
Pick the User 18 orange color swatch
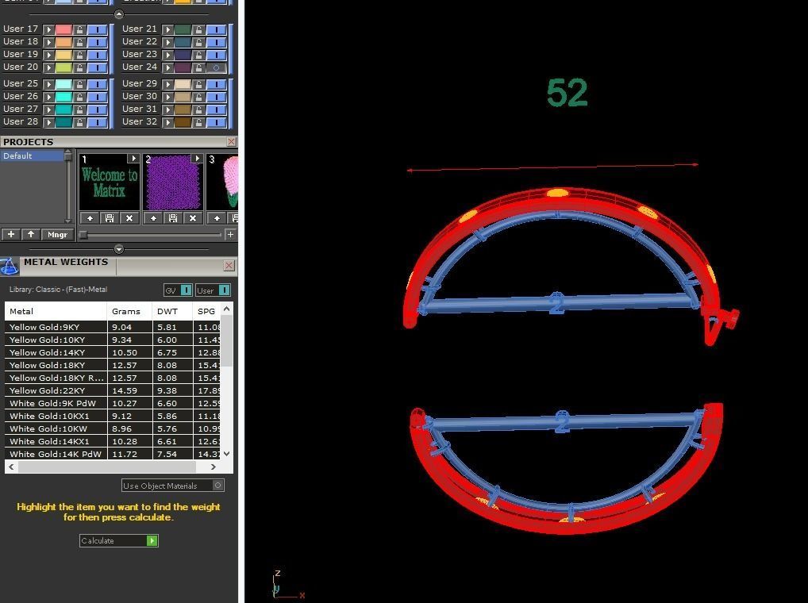(63, 42)
